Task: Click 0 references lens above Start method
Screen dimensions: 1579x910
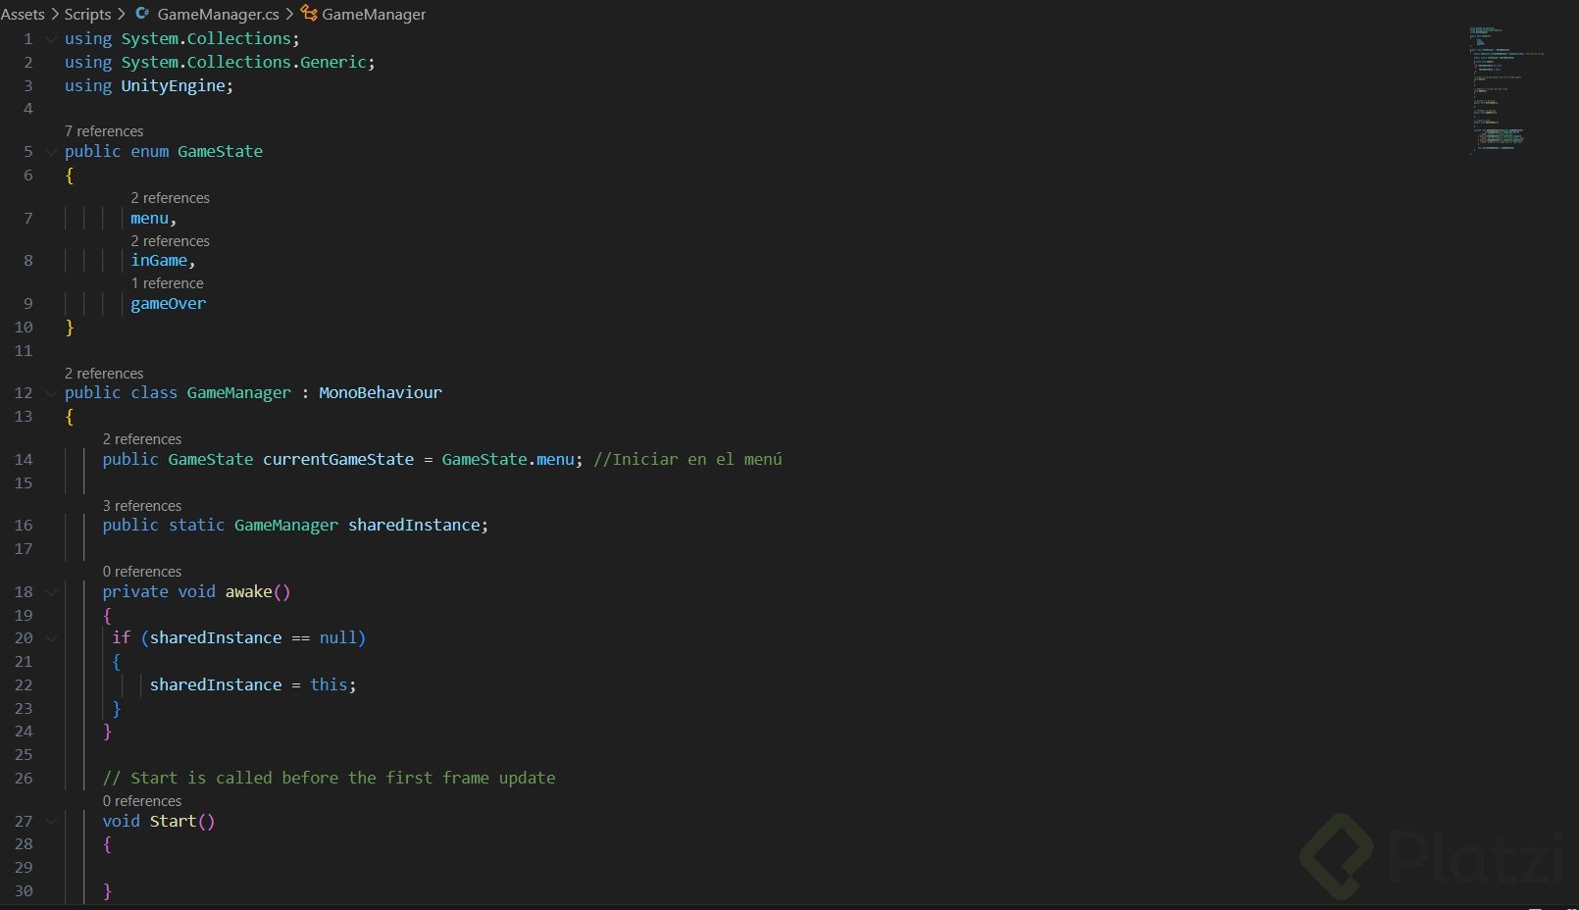Action: point(142,800)
